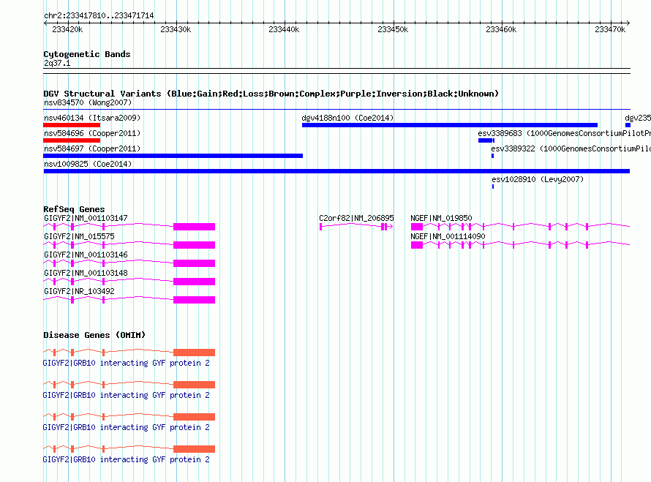
Task: Click the chr2:233417810..233471714 region label
Action: pos(99,15)
